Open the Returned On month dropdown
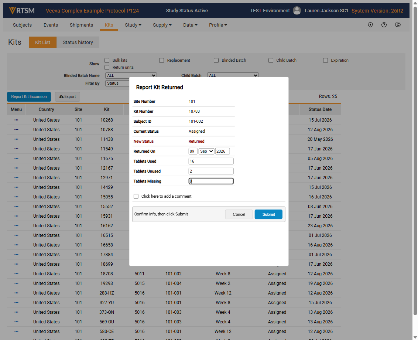Image resolution: width=418 pixels, height=340 pixels. pos(206,151)
